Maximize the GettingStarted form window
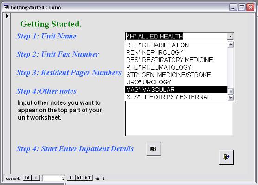The height and width of the screenshot is (185, 258). (x=242, y=7)
